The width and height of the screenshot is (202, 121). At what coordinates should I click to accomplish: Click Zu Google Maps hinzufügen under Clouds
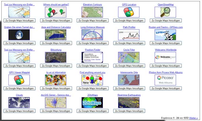(x=20, y=111)
